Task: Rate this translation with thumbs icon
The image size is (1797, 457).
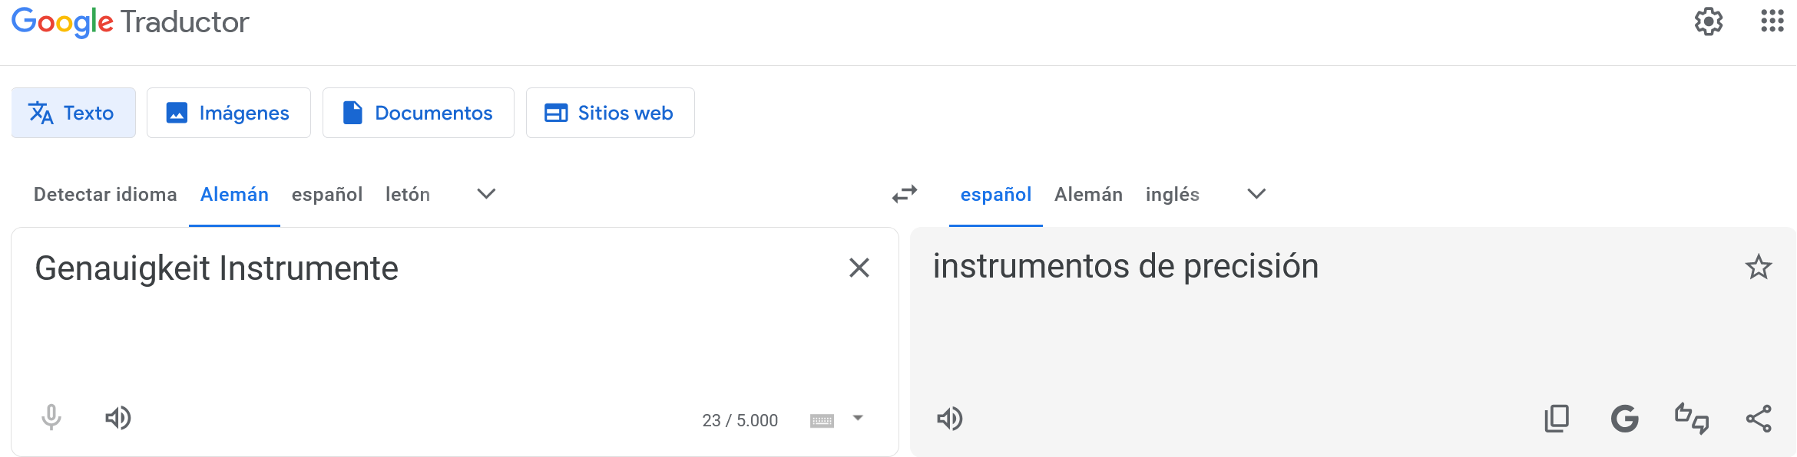Action: pyautogui.click(x=1692, y=419)
